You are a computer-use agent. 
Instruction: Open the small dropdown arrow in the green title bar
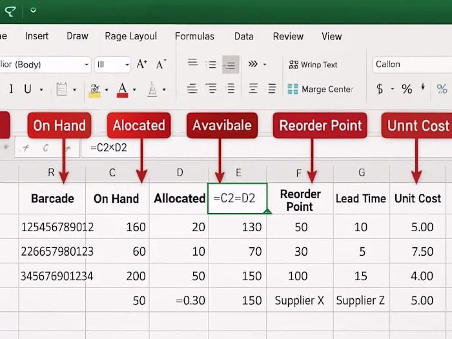pyautogui.click(x=34, y=11)
